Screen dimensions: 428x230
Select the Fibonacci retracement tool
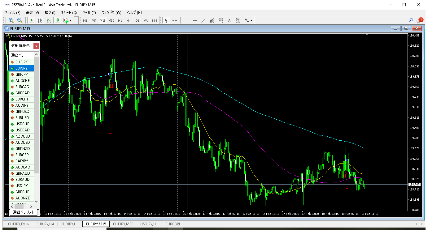221,20
